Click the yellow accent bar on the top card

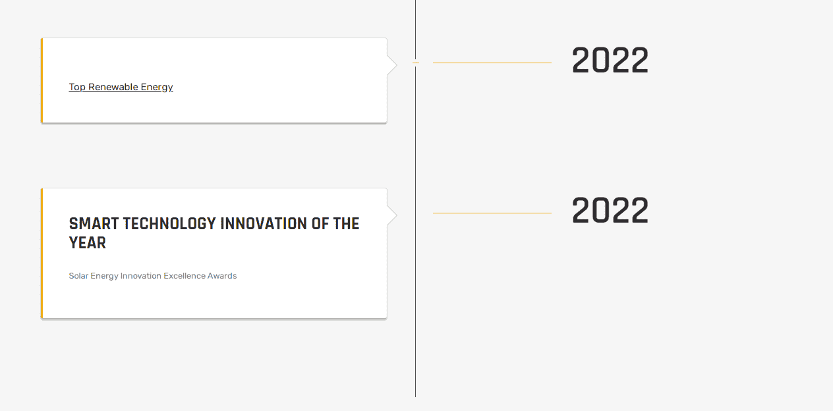[x=42, y=80]
